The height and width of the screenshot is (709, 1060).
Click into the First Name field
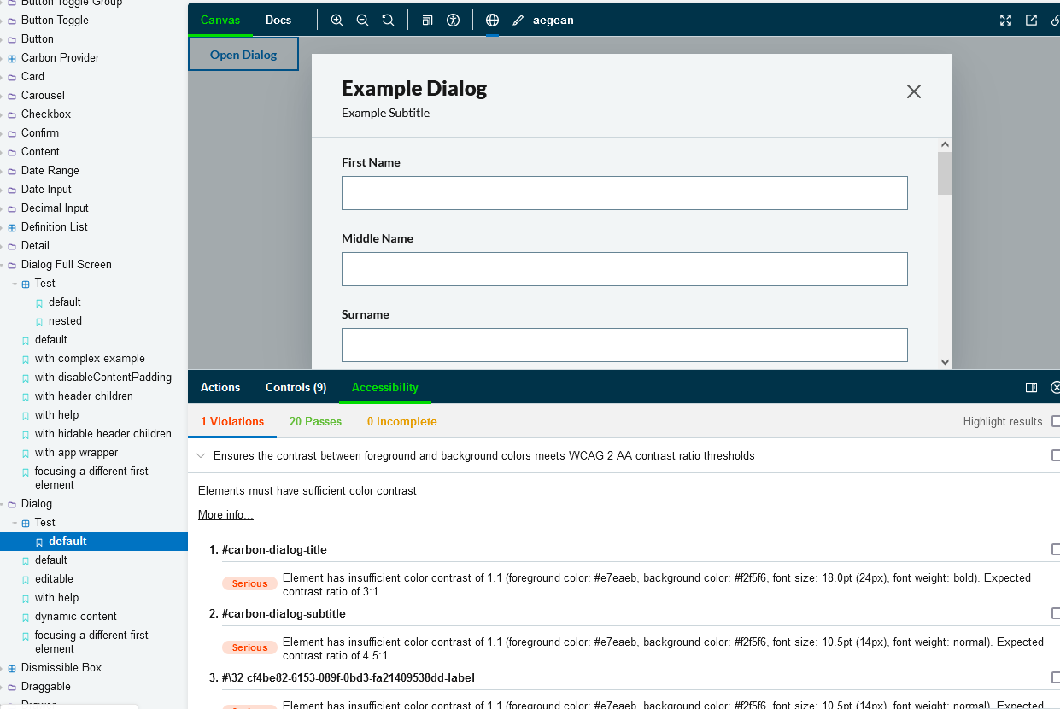click(624, 193)
